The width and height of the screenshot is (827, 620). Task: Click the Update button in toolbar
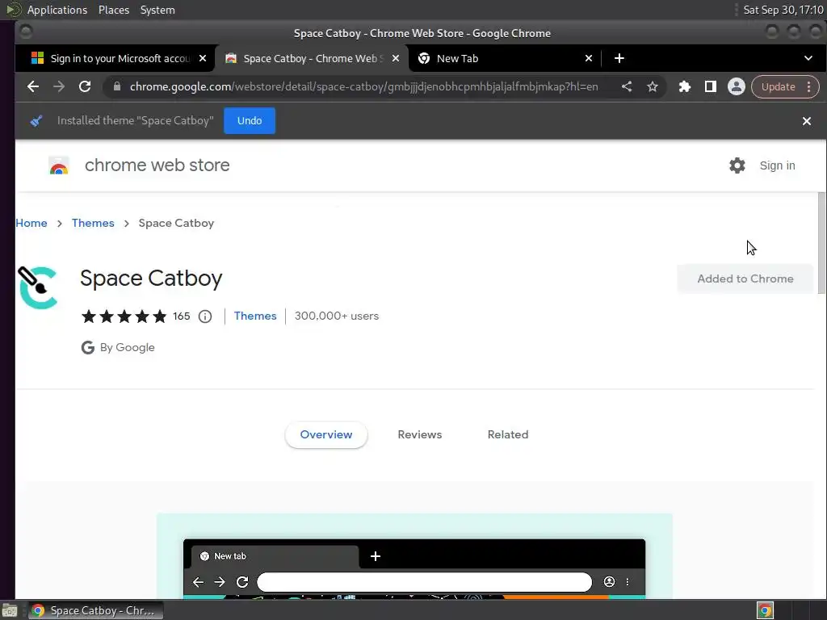[778, 86]
